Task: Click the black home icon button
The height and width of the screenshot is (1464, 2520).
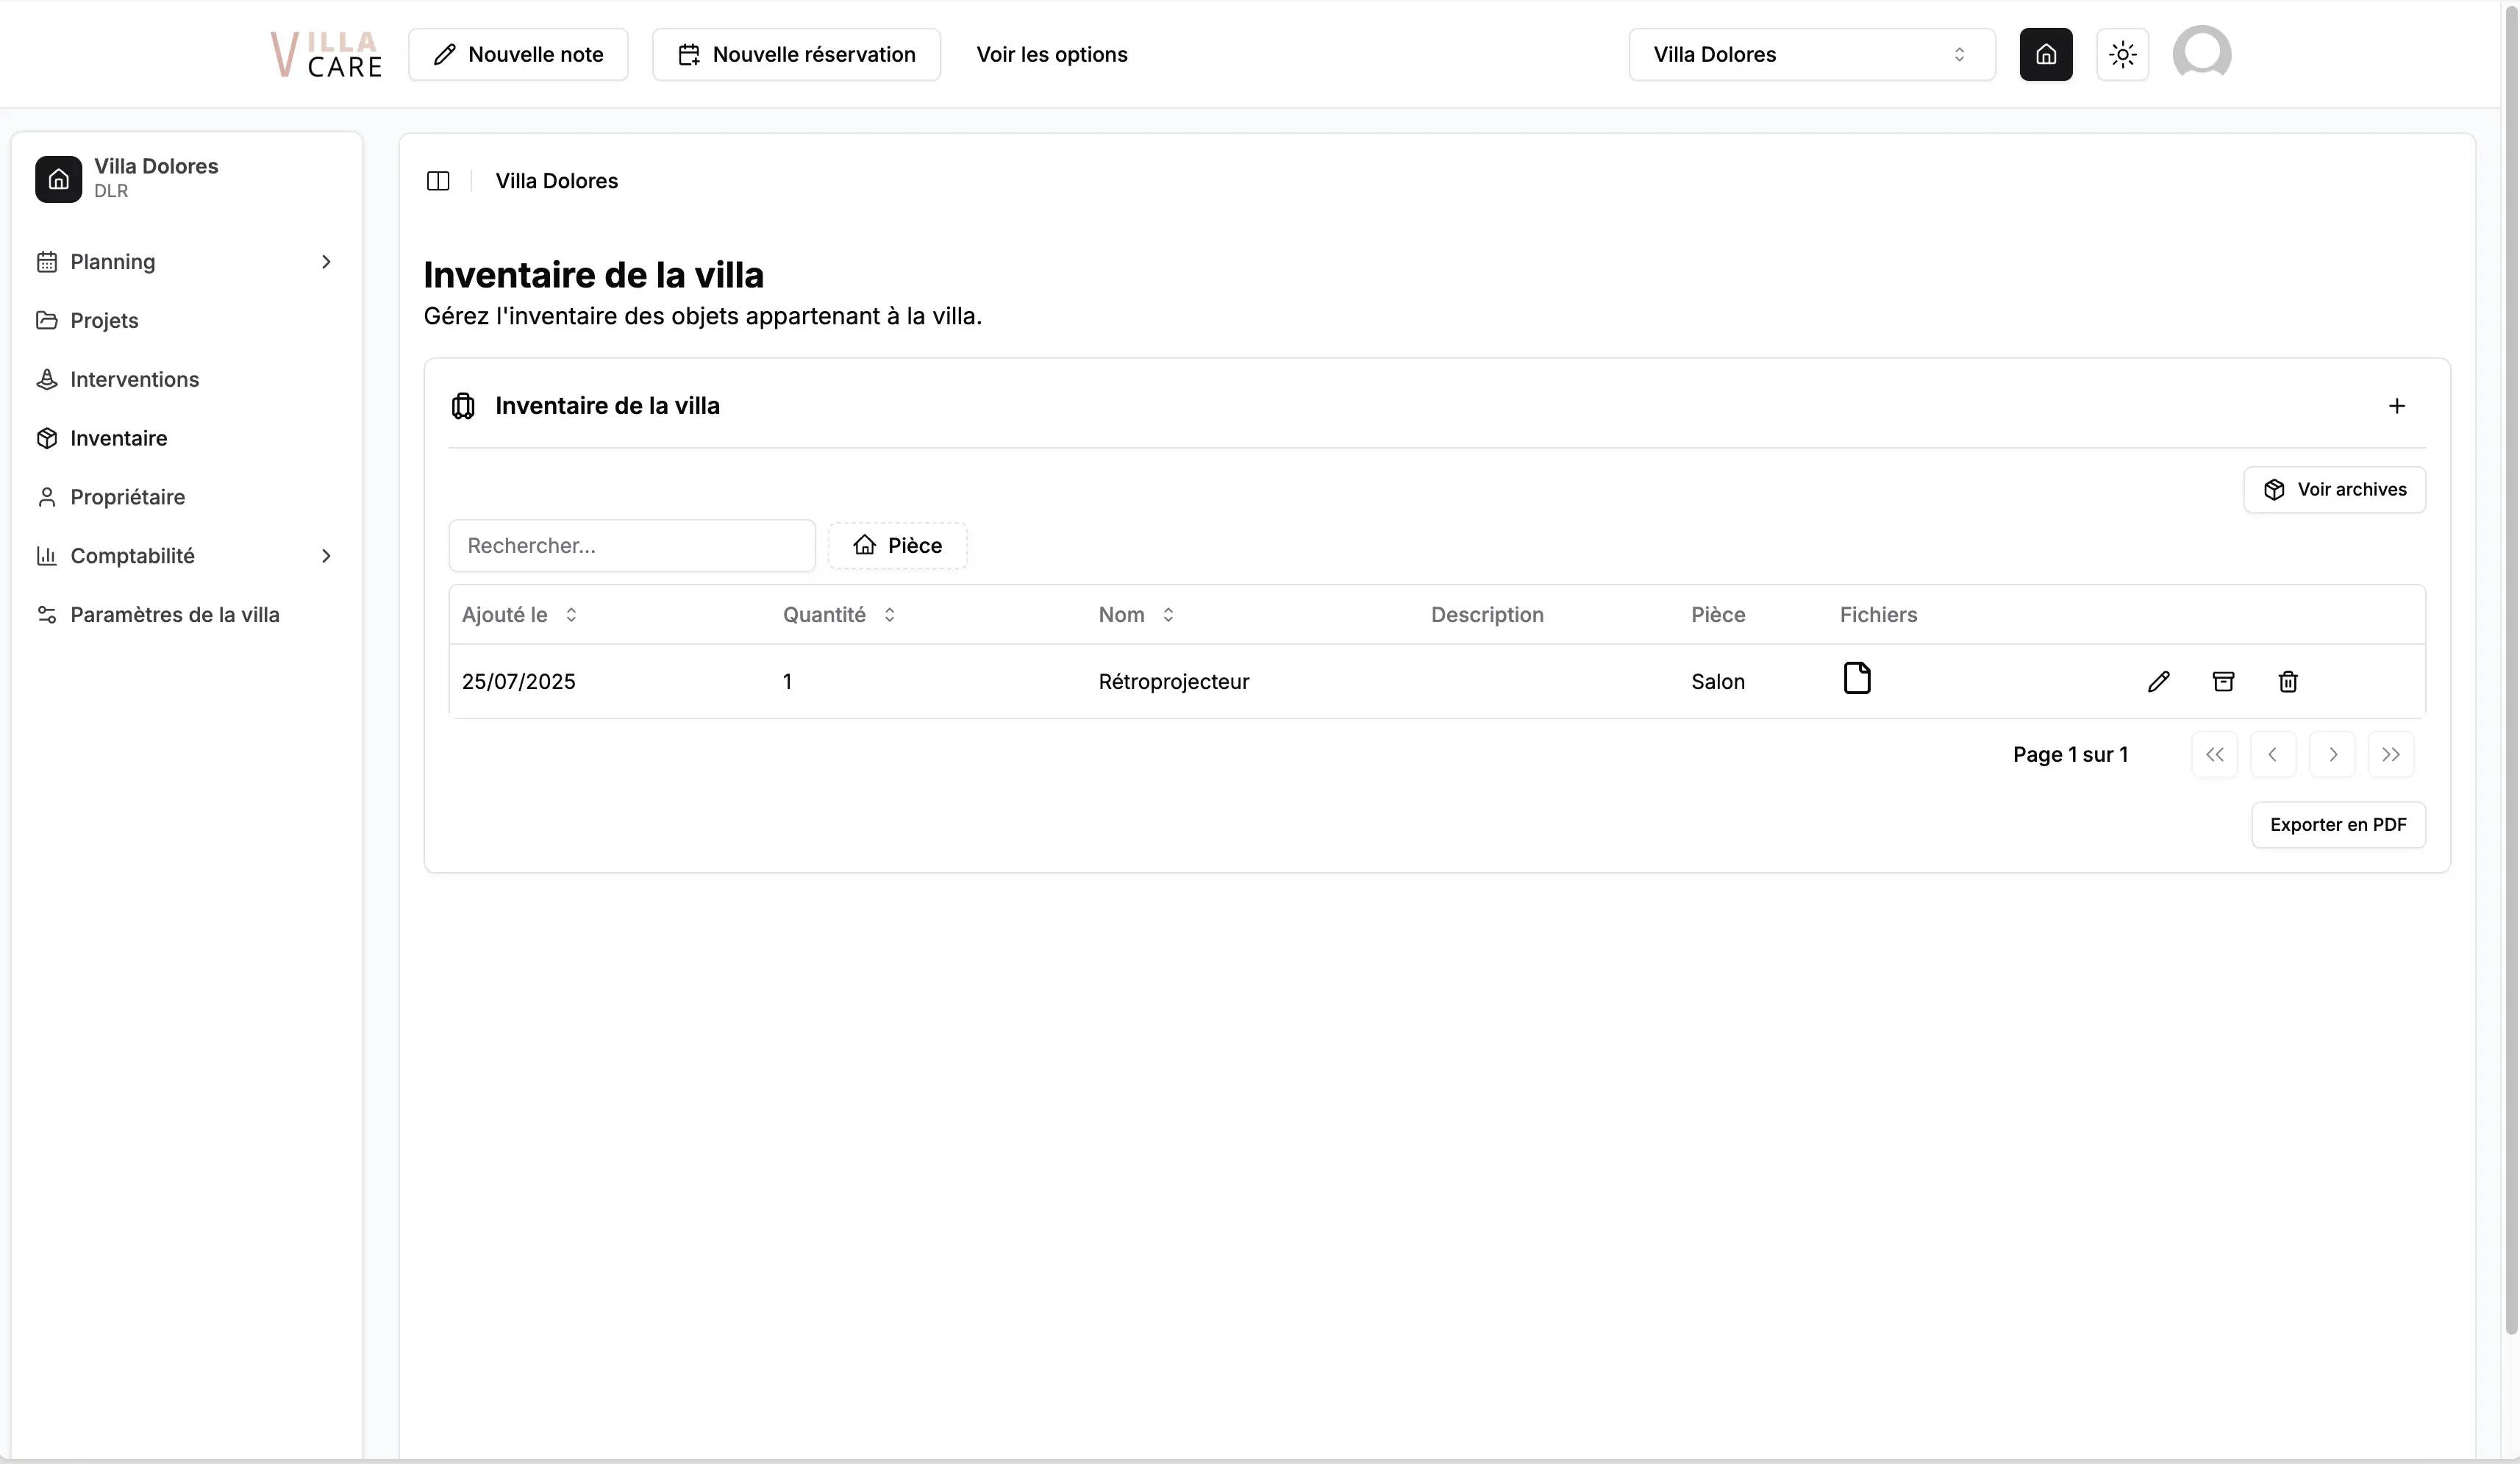Action: pyautogui.click(x=2046, y=54)
